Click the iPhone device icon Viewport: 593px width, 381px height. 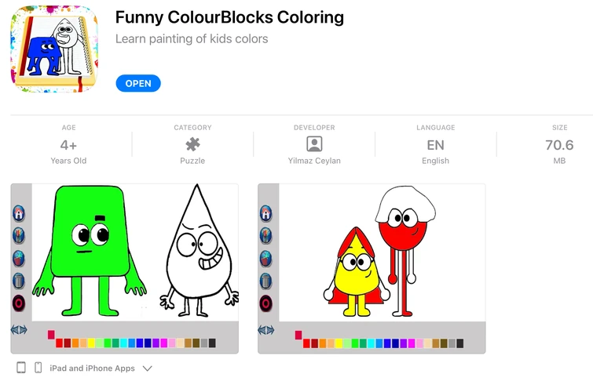coord(38,368)
